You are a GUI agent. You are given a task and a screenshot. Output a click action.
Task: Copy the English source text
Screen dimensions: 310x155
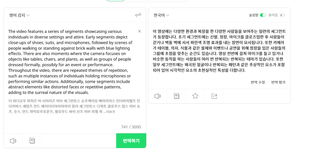(x=32, y=141)
